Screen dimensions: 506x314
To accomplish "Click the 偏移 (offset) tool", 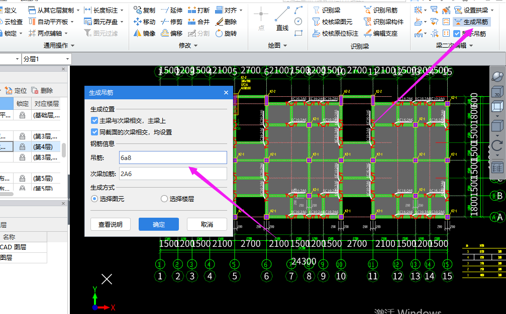I will tap(171, 33).
